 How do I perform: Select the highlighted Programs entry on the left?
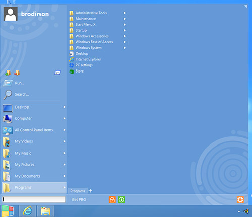34,187
